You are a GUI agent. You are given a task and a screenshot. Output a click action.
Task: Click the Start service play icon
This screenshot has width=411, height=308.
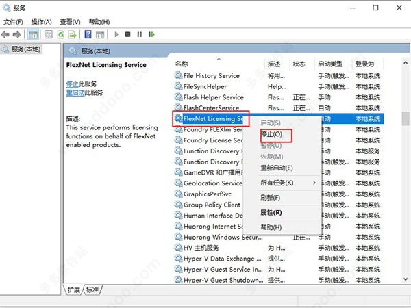[116, 34]
